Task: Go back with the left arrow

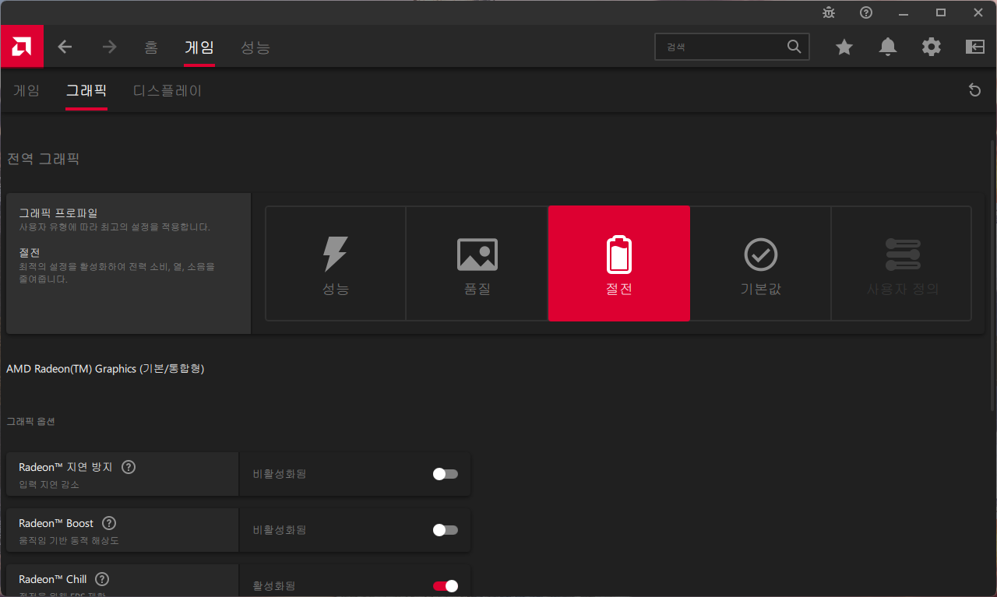Action: tap(65, 47)
